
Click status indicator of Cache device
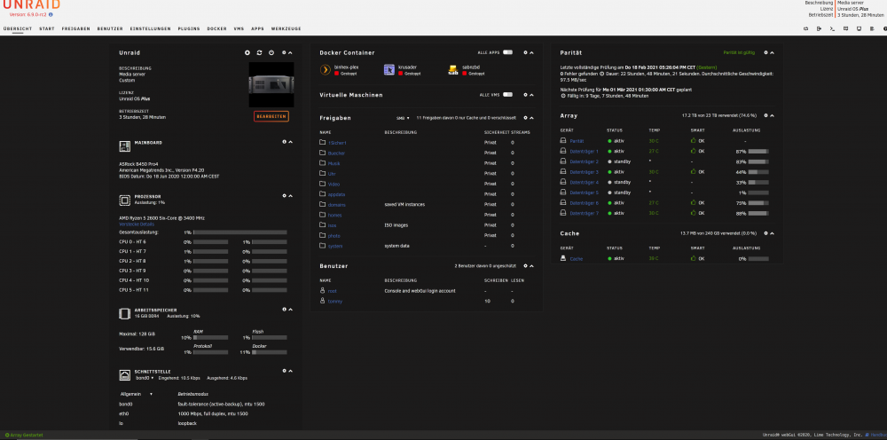[609, 258]
